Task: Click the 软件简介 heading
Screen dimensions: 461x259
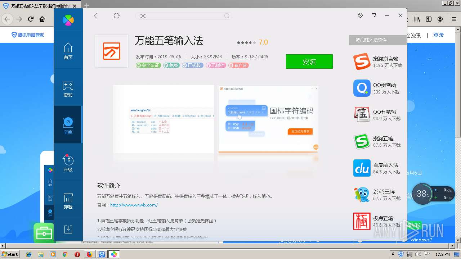Action: pyautogui.click(x=109, y=186)
